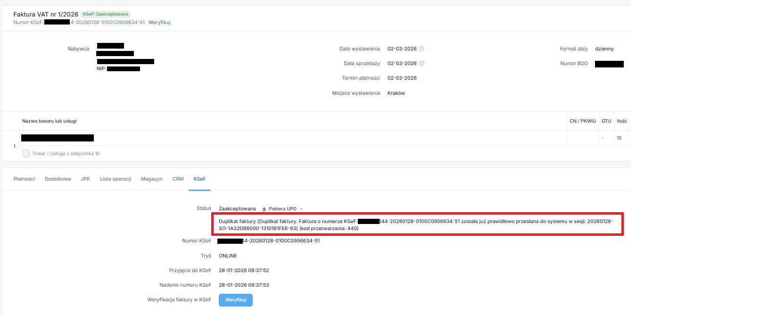Click the Miejsce wystawienia value Kraków
This screenshot has height=315, width=769.
pyautogui.click(x=396, y=93)
